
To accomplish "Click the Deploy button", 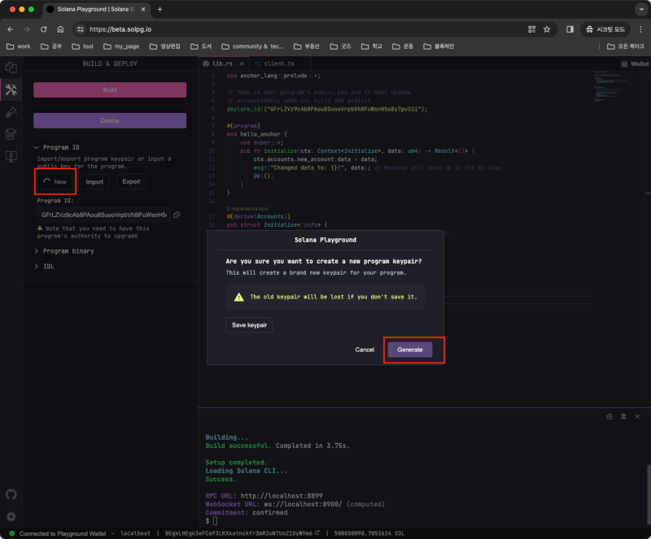I will (110, 120).
